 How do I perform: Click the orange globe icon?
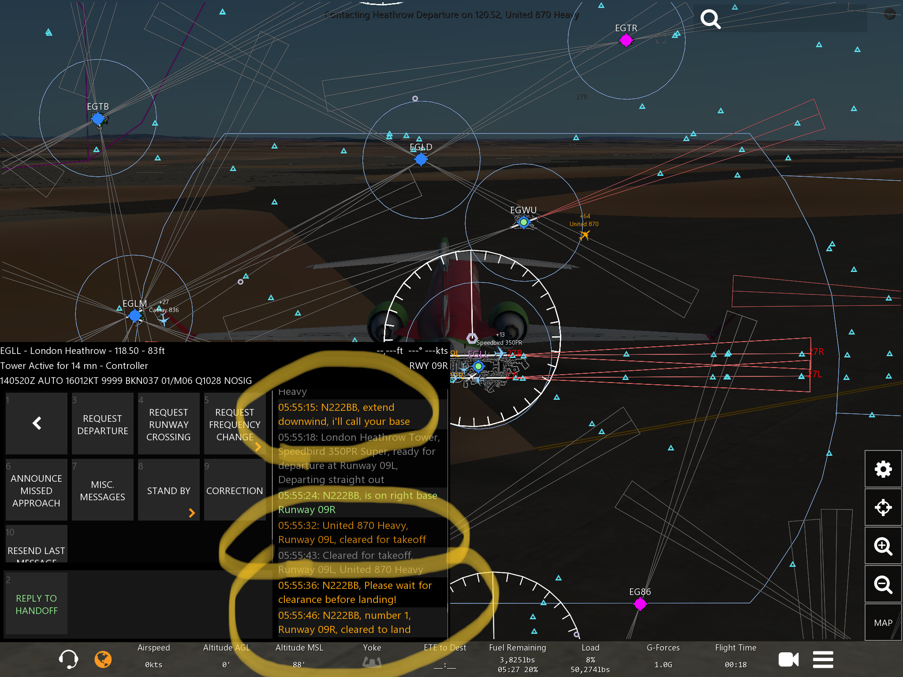tap(103, 659)
